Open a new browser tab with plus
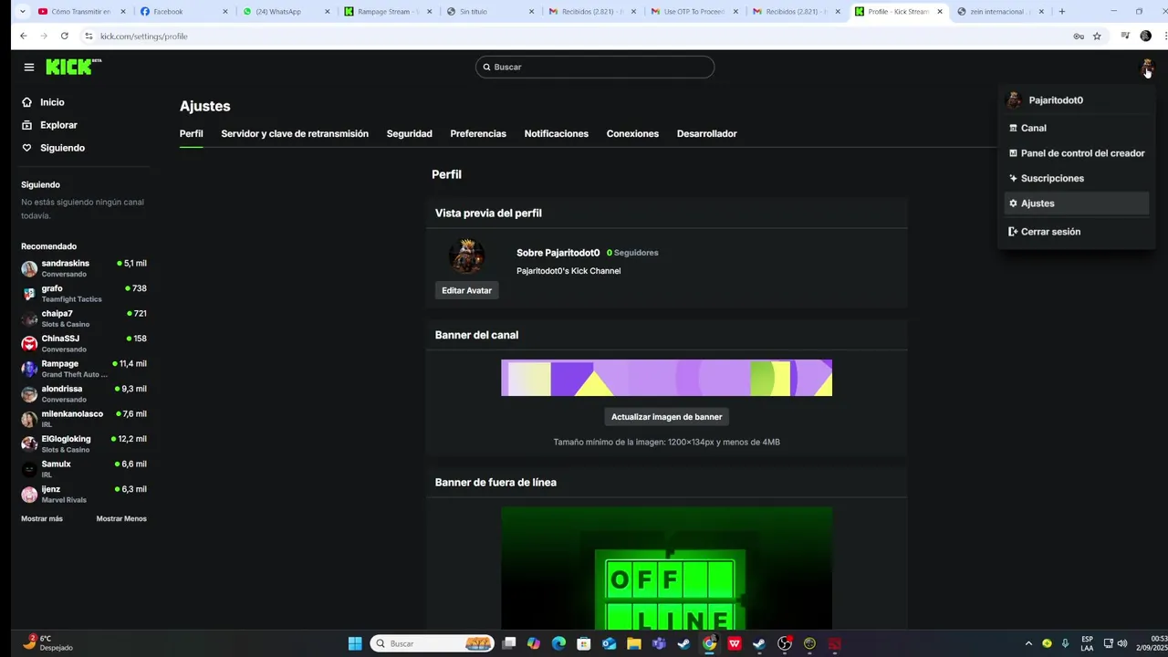 1062,12
